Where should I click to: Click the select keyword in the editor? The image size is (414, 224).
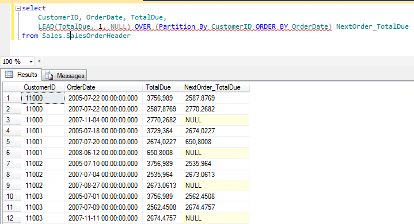pos(34,8)
